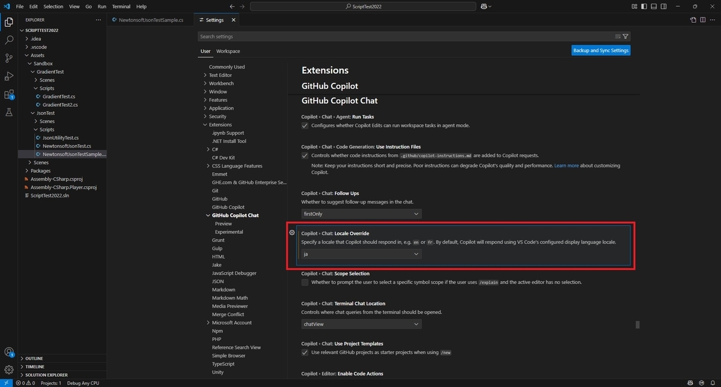Click gear icon beside Locale Override setting
The width and height of the screenshot is (721, 387).
[x=292, y=233]
